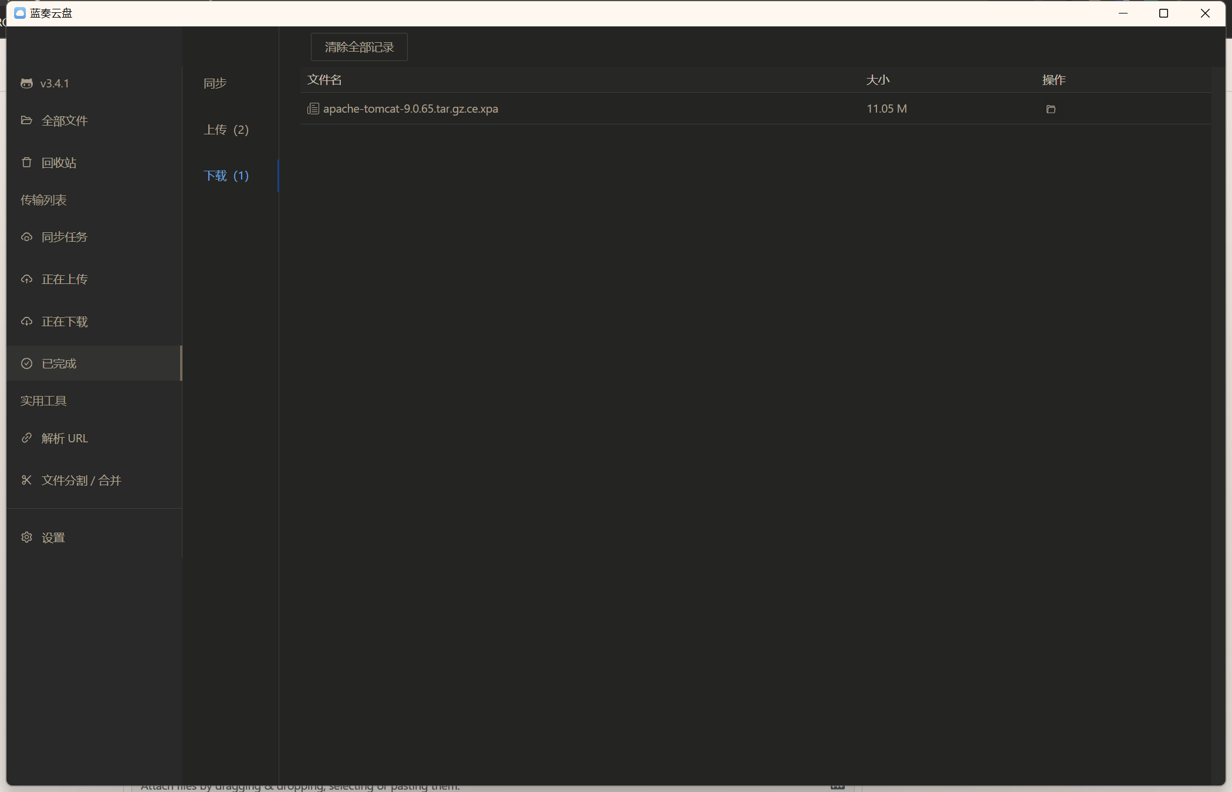Select the apache-tomcat-9.0.65 file entry
The height and width of the screenshot is (792, 1232).
411,109
